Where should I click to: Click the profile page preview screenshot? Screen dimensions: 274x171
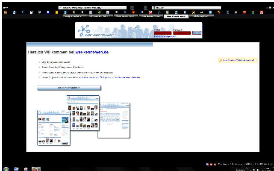point(53,128)
